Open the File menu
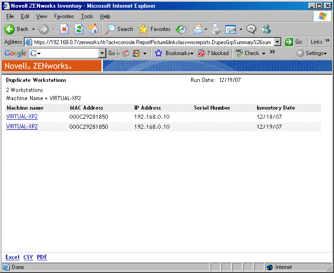334x273 pixels. pyautogui.click(x=10, y=16)
